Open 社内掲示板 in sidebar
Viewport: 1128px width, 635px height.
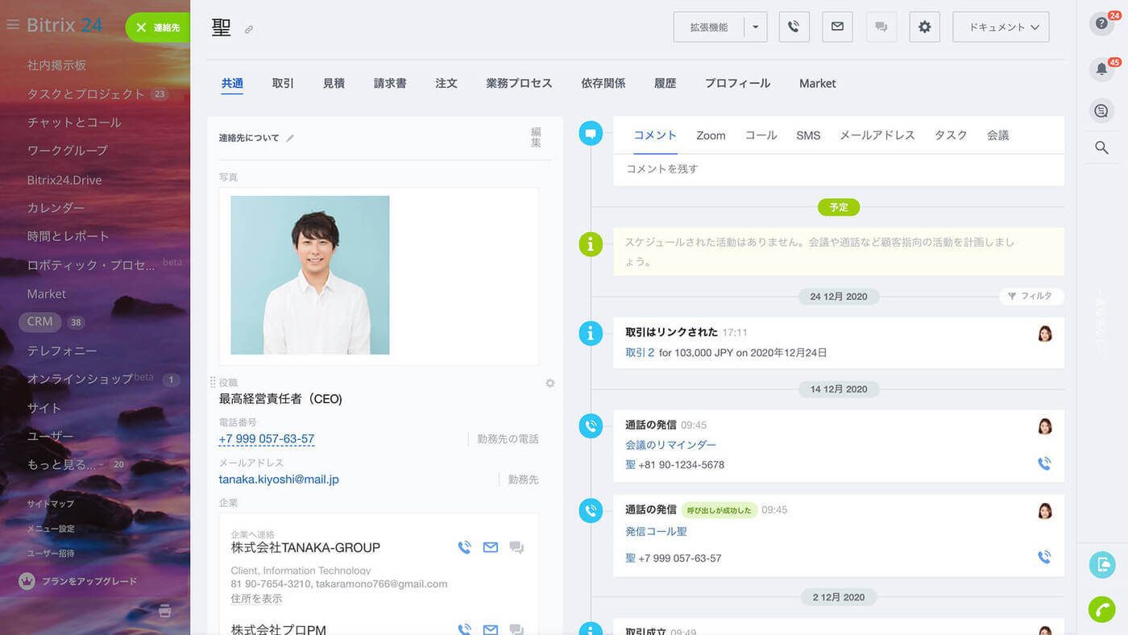click(56, 65)
